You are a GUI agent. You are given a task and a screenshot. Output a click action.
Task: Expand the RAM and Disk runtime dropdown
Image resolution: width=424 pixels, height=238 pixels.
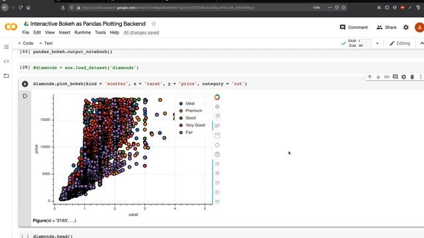click(377, 43)
